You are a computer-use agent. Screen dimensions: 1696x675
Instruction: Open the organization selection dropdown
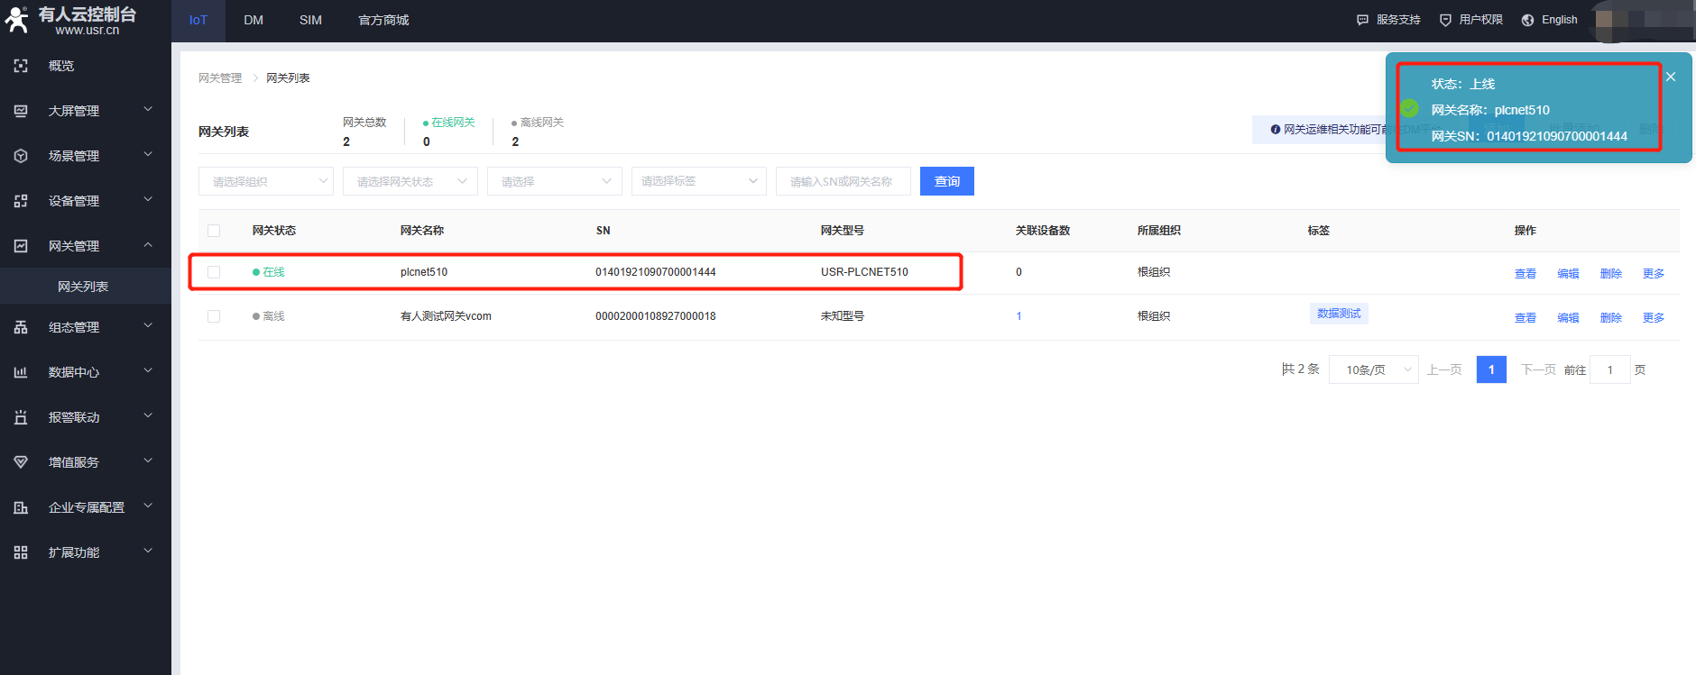point(265,181)
